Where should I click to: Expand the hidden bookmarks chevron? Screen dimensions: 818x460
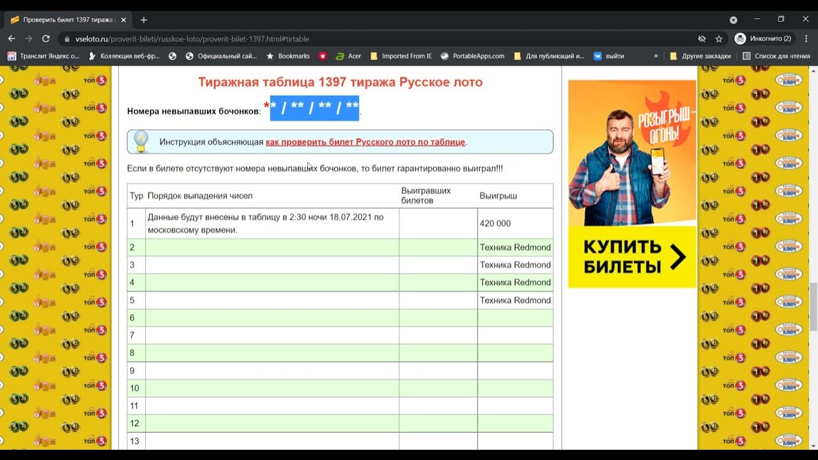click(x=656, y=56)
